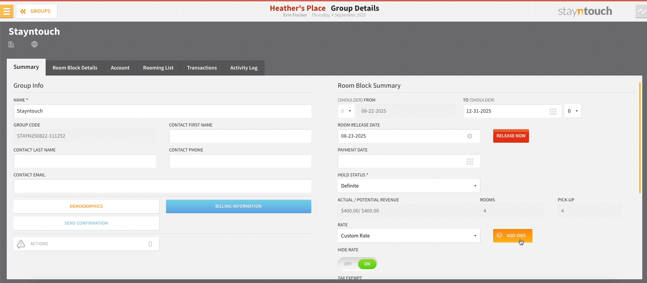Open the Actions row
The height and width of the screenshot is (283, 647).
click(x=86, y=244)
